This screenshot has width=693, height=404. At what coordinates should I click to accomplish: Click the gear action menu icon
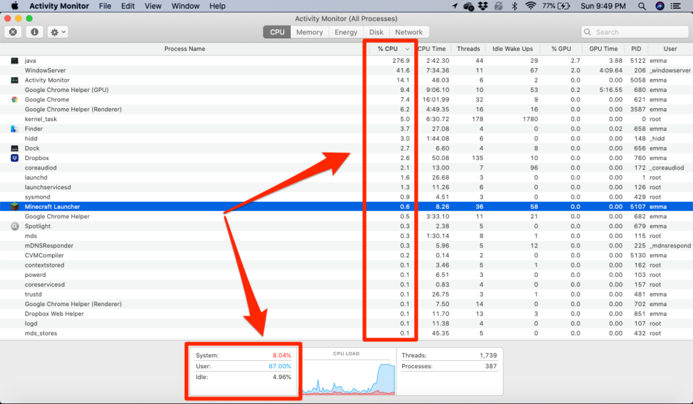(x=55, y=31)
